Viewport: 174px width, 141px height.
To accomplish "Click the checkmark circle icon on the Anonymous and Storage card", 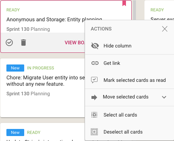I will tap(9, 43).
